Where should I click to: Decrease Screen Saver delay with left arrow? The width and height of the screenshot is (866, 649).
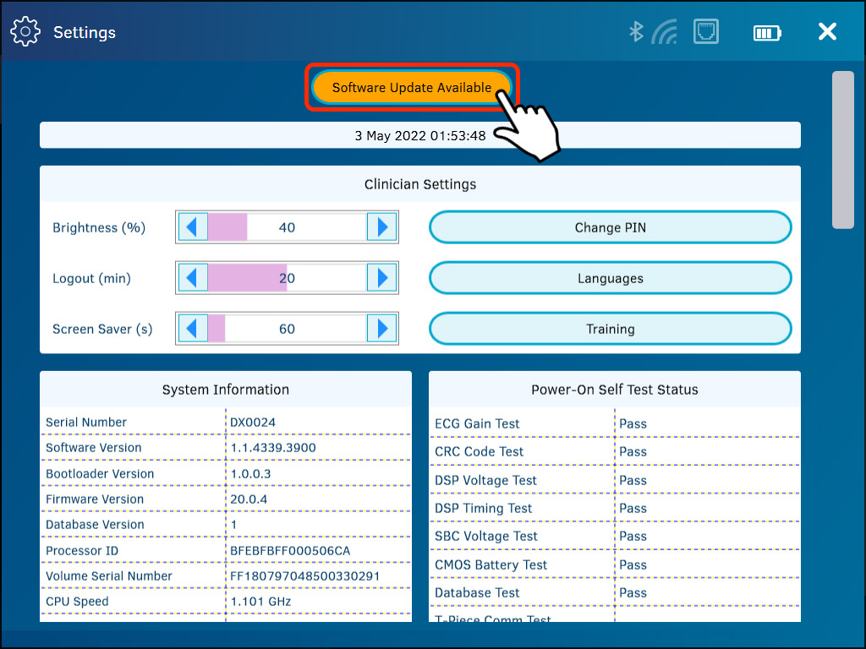pos(194,329)
